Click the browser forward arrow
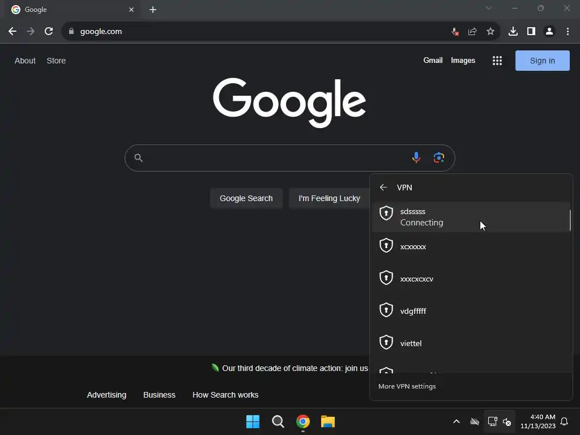The width and height of the screenshot is (580, 435). click(x=31, y=32)
